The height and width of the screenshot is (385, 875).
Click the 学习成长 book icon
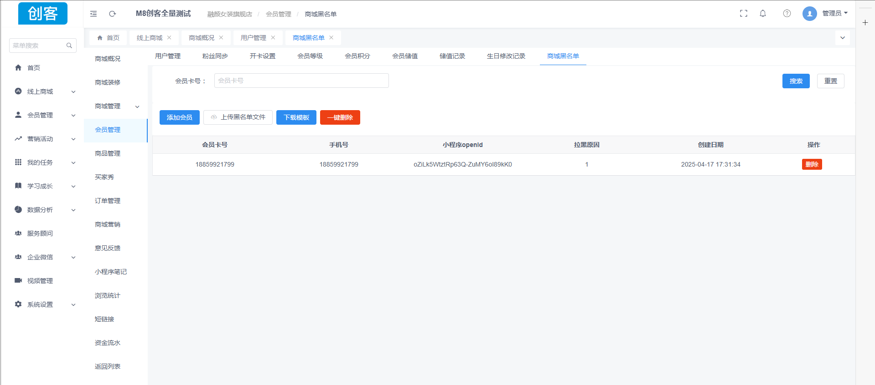(18, 186)
